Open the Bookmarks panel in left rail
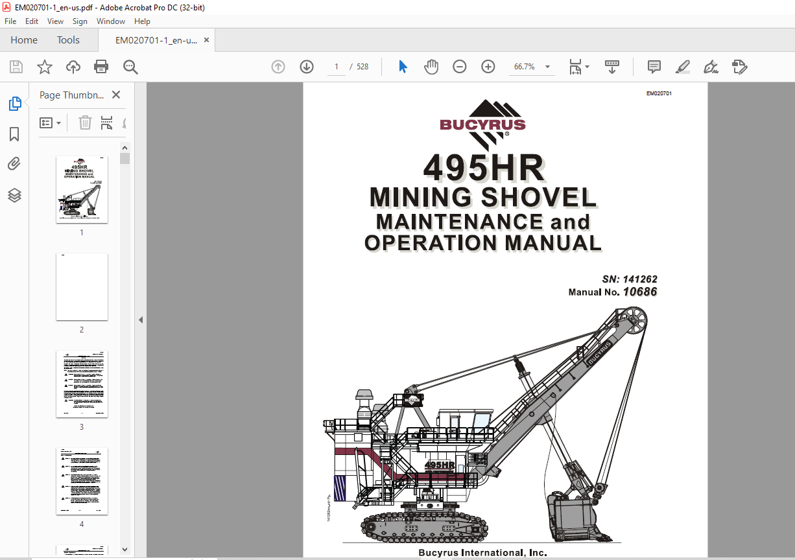This screenshot has width=795, height=560. (x=14, y=134)
